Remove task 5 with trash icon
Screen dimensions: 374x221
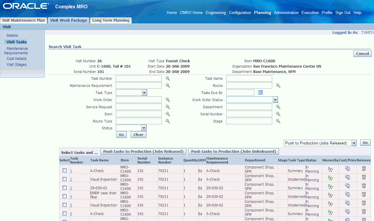[364, 203]
